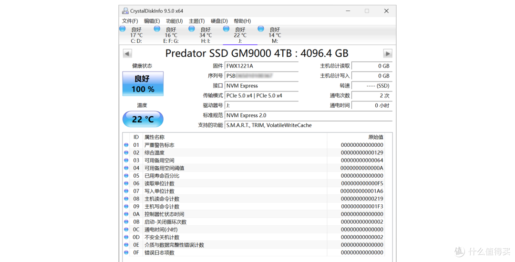Open the 文件(F) menu
The height and width of the screenshot is (262, 515).
click(130, 21)
